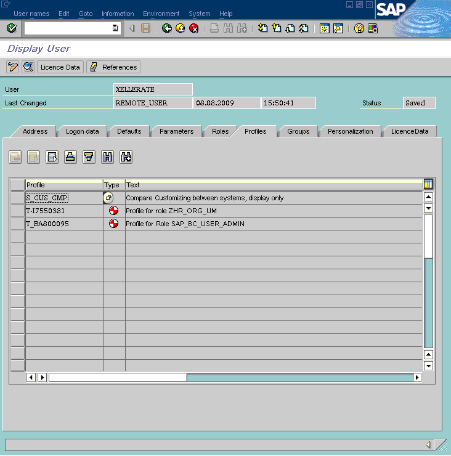
Task: Click the User field XELLERATE
Action: click(153, 89)
